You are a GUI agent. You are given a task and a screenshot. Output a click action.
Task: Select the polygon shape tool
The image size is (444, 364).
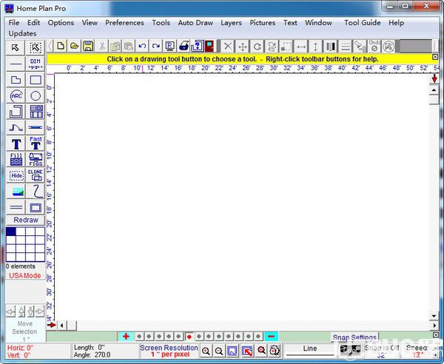16,80
